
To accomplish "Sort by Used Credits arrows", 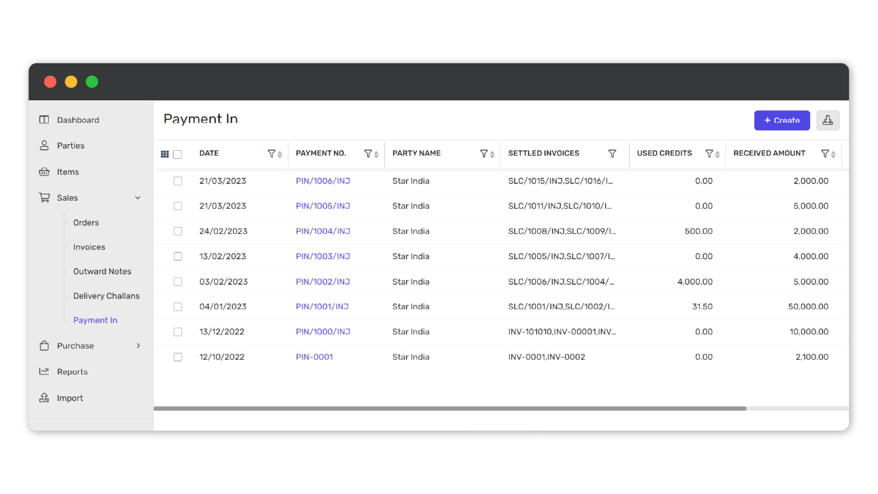I will point(717,155).
